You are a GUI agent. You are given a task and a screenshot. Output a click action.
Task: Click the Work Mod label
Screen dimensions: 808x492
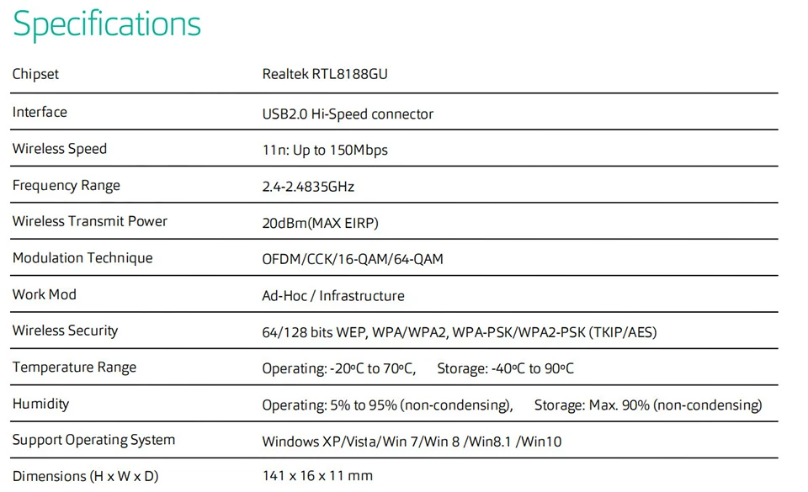pyautogui.click(x=45, y=294)
